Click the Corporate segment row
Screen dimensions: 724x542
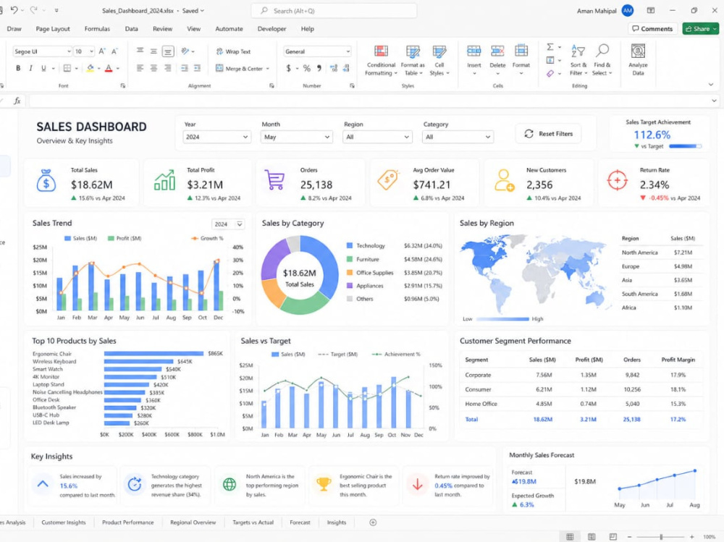581,375
